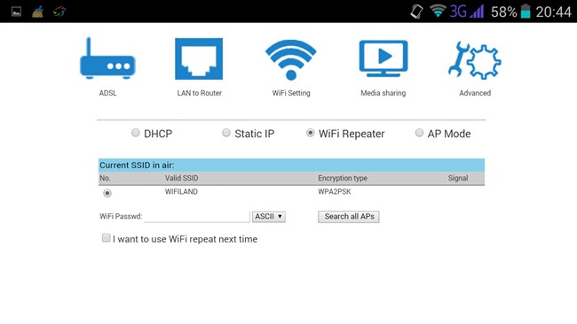Screen dimensions: 577x324
Task: Open the ADSL router icon
Action: point(107,58)
